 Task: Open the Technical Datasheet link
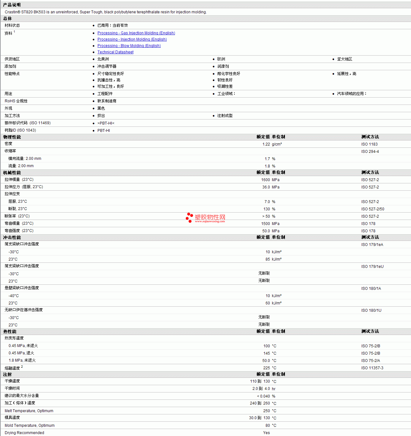click(115, 52)
